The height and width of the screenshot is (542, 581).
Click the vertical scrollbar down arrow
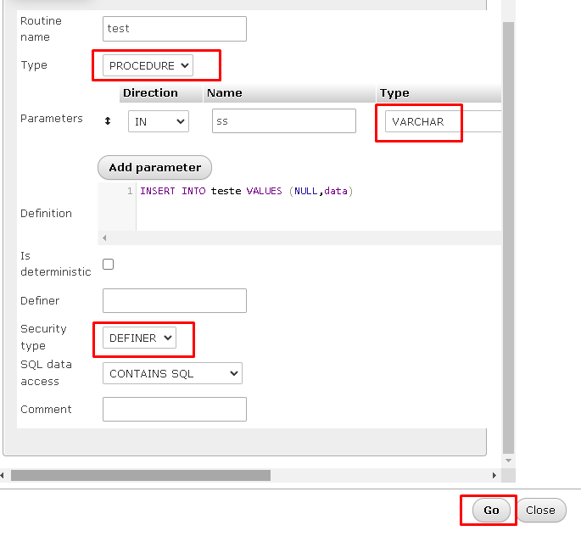click(508, 461)
